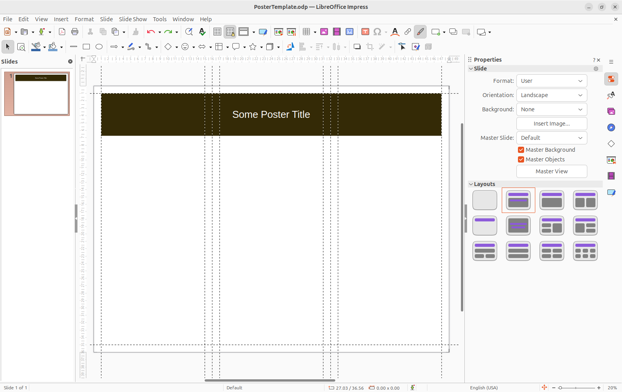Click the Some Poster Title text box
The image size is (622, 392).
pyautogui.click(x=271, y=114)
